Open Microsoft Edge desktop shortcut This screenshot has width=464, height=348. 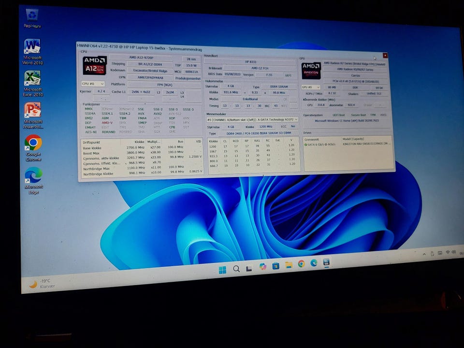(x=33, y=175)
